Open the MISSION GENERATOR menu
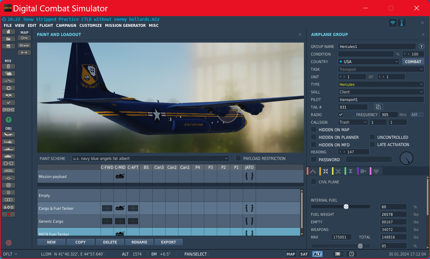430x259 pixels. tap(125, 26)
